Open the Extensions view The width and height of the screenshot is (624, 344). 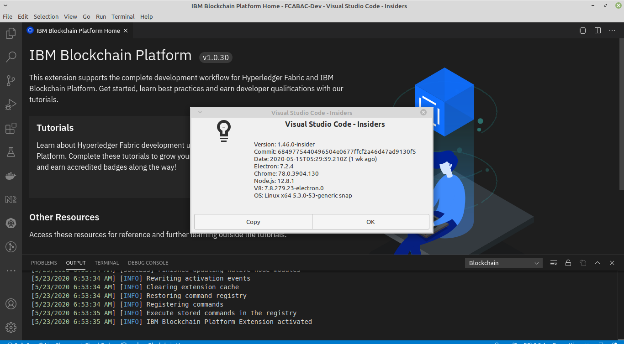click(11, 128)
